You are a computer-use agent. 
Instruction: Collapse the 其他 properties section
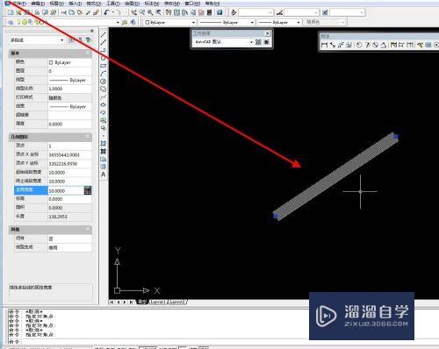(88, 229)
